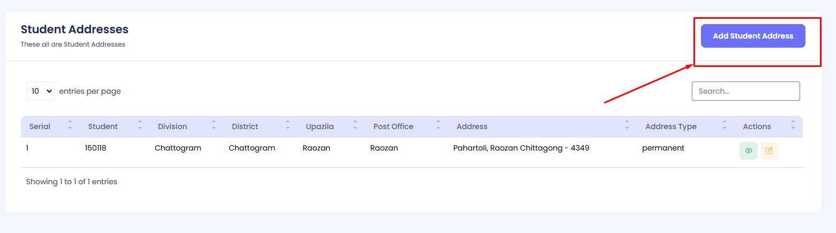Sort by Upazila using sort arrows
The image size is (836, 233).
[355, 125]
